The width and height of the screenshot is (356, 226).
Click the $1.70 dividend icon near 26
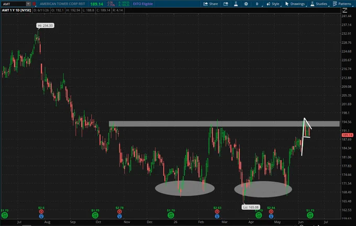(171, 215)
